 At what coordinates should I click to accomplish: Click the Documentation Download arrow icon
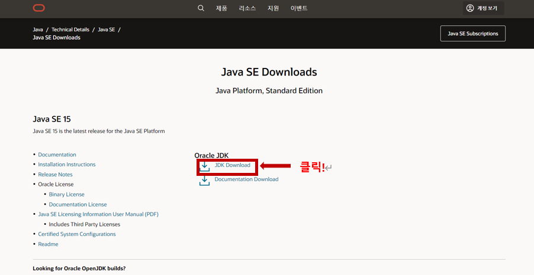point(204,181)
